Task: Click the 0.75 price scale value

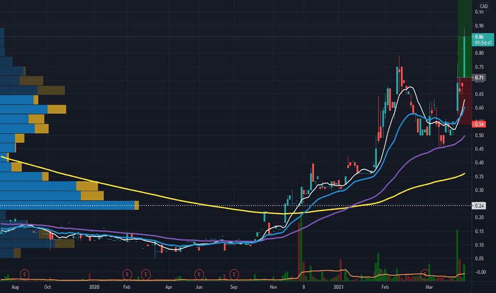Action: click(479, 67)
